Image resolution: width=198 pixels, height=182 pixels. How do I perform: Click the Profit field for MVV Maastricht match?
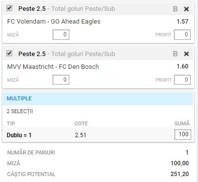[x=182, y=80]
